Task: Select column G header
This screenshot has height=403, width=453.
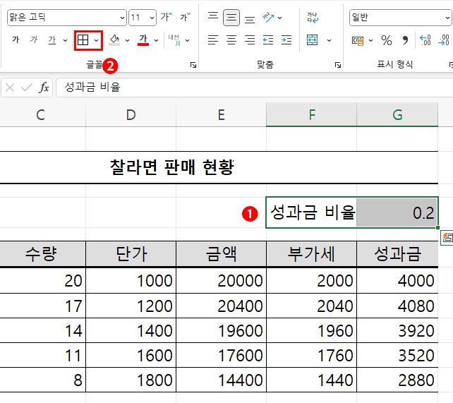Action: [397, 114]
